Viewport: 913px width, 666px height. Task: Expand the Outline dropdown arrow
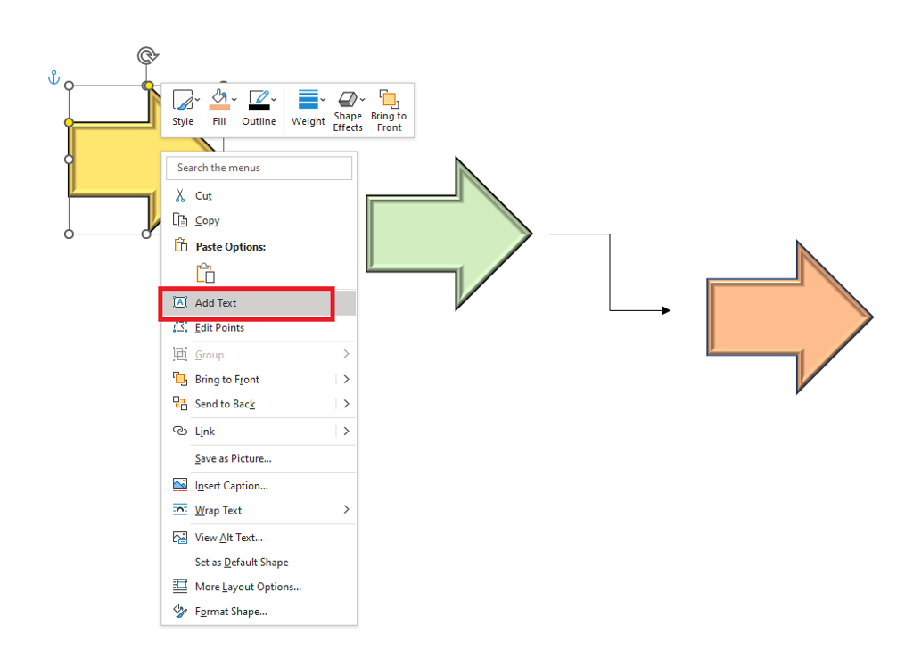pyautogui.click(x=274, y=100)
